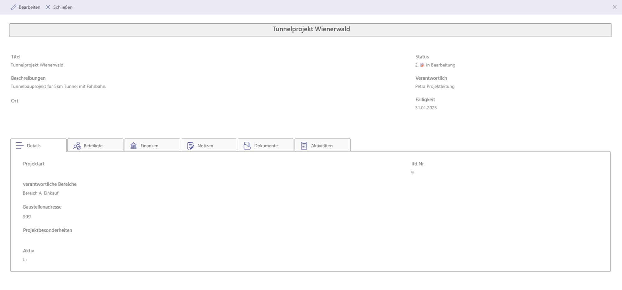
Task: Click the Details tab list icon
Action: point(20,145)
